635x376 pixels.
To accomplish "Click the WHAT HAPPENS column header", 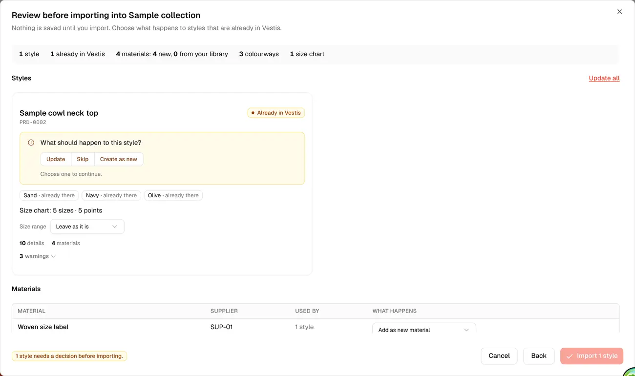I will click(x=395, y=311).
